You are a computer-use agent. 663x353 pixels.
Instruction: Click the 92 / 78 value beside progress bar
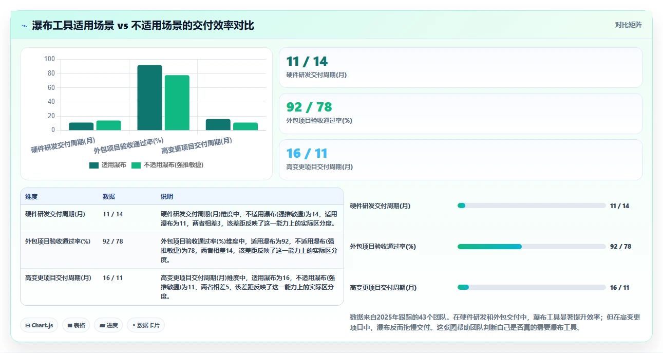(x=620, y=247)
